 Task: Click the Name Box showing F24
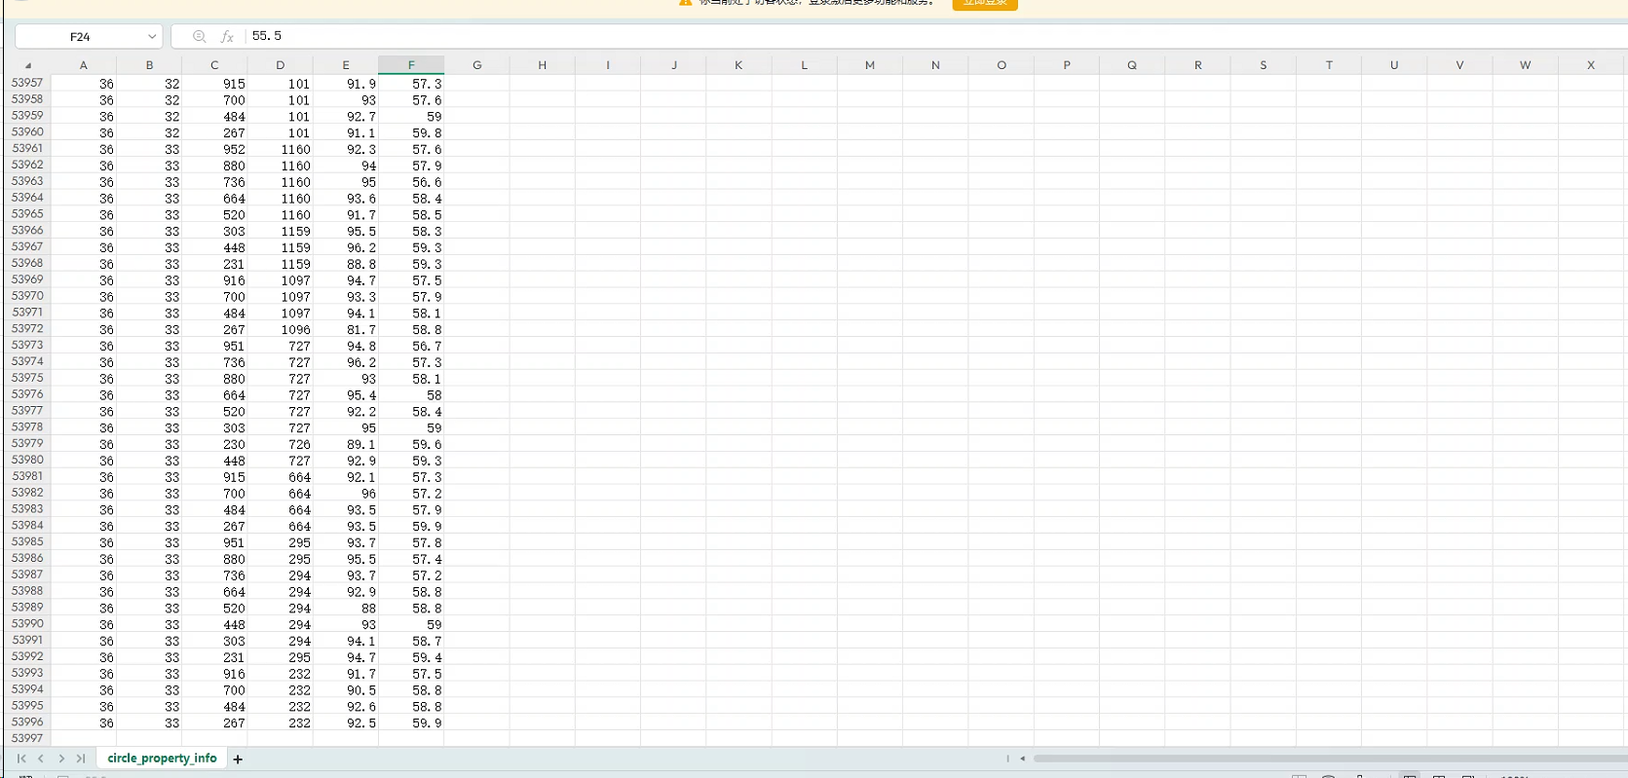80,37
